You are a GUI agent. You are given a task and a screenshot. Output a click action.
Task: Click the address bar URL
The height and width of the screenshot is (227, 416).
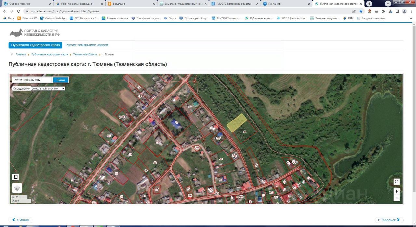65,11
